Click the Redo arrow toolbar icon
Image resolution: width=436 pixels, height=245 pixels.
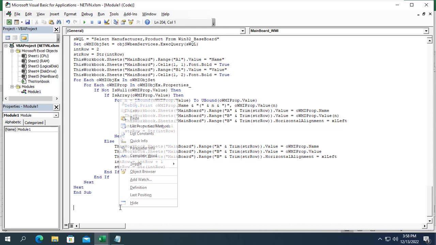75,22
